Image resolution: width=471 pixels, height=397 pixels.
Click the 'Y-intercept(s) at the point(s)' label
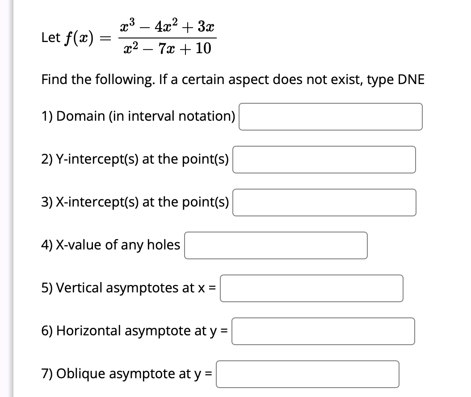135,159
